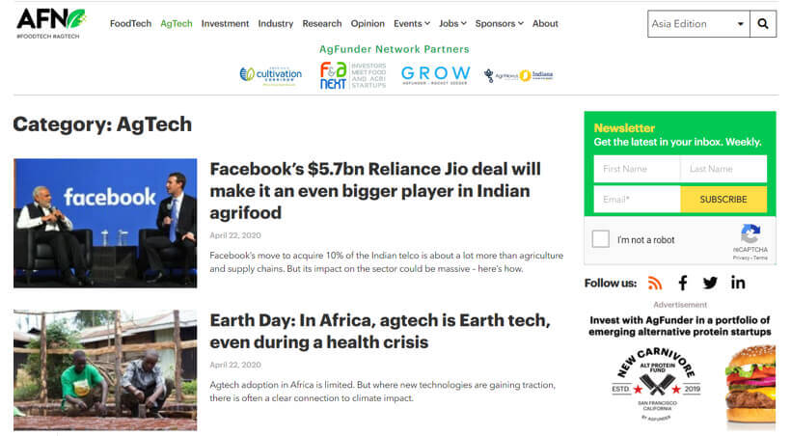Go to the FoodTech menu item
Viewport: 791px width, 436px height.
(130, 24)
